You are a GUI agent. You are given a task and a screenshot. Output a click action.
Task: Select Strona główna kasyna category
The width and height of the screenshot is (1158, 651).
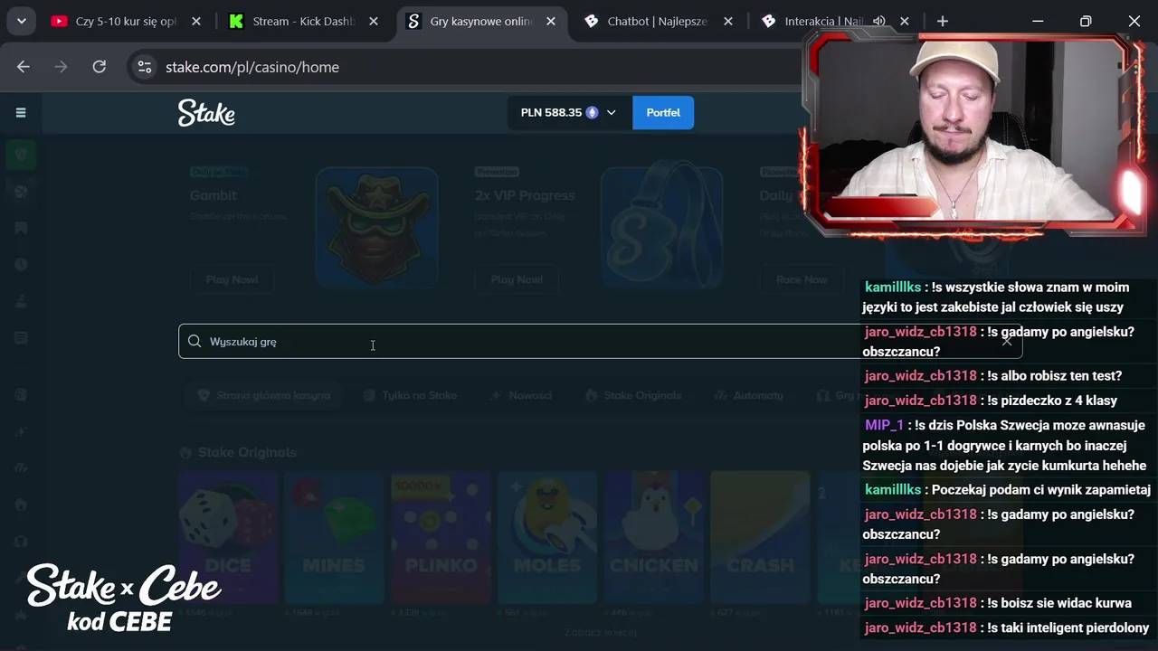pos(263,395)
